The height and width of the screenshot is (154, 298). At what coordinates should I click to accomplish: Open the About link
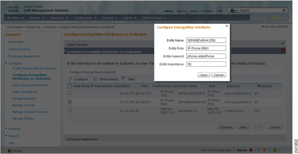point(194,11)
